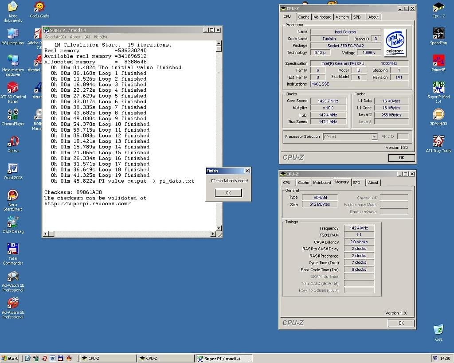Close the Finish dialog with X
Image resolution: width=454 pixels, height=363 pixels.
(x=247, y=171)
